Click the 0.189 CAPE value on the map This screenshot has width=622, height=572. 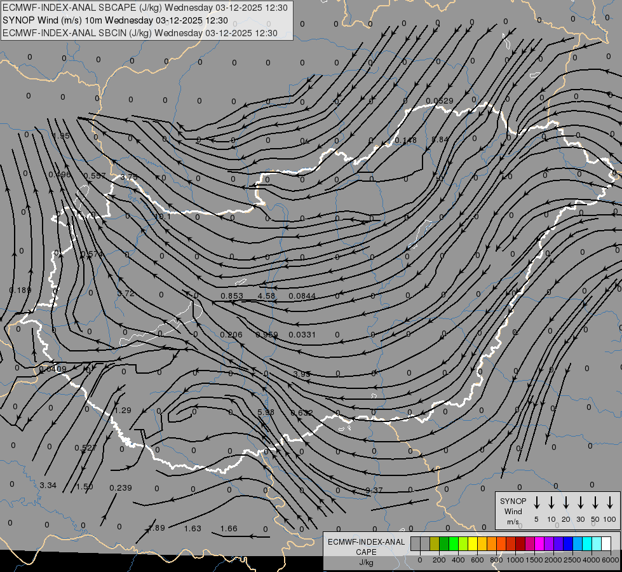tap(20, 290)
